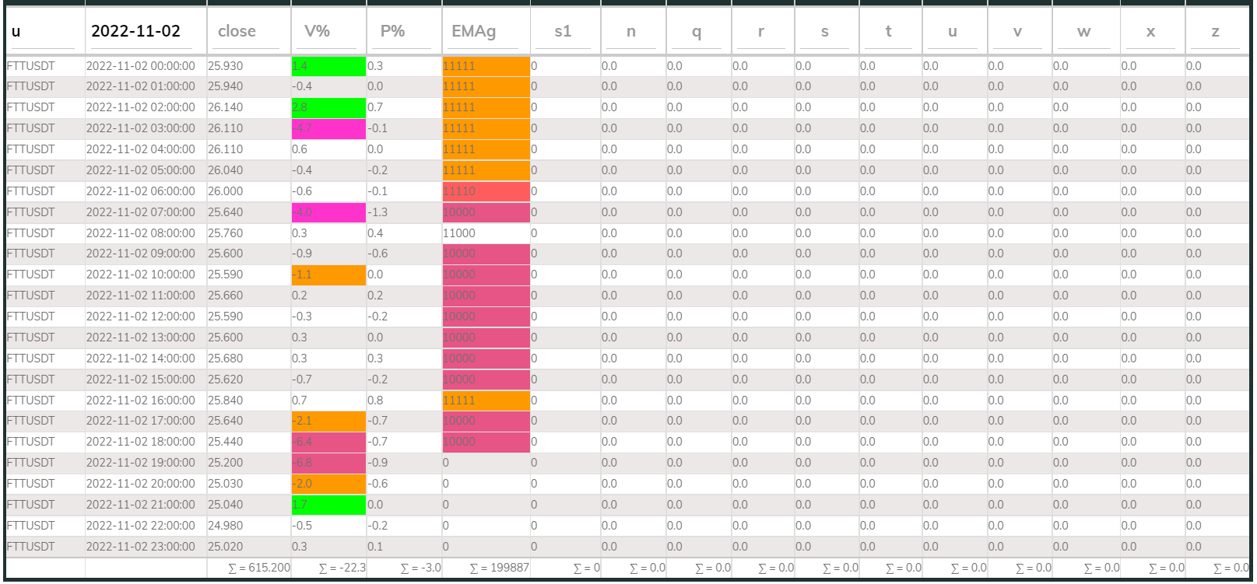Click the green V% cell showing 1.7
1257x584 pixels.
[328, 505]
